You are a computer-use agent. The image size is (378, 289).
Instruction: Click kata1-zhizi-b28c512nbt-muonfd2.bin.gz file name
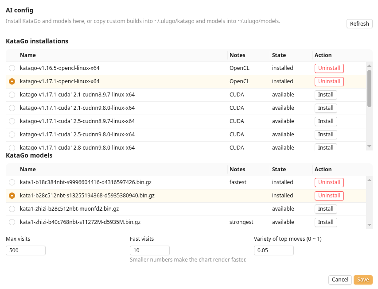pos(70,209)
